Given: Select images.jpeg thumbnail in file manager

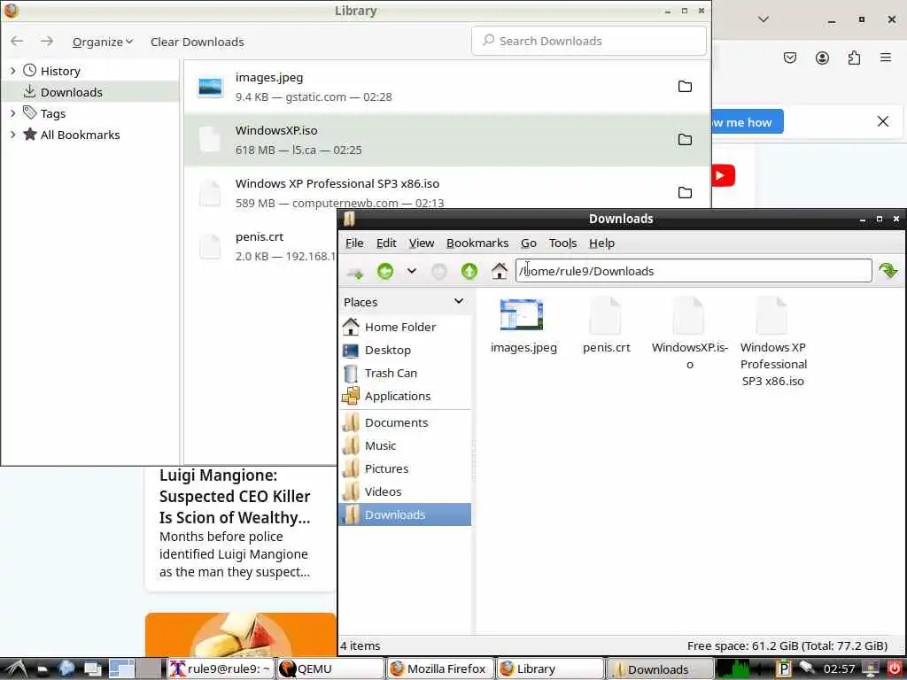Looking at the screenshot, I should point(522,314).
